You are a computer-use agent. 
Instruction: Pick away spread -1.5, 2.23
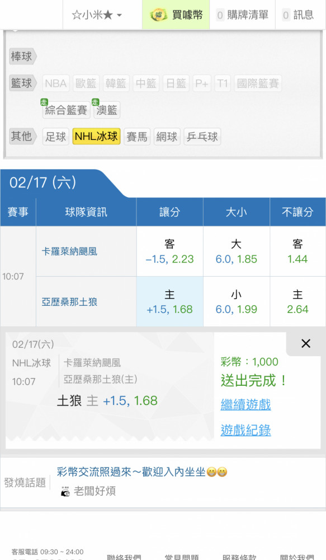[170, 251]
